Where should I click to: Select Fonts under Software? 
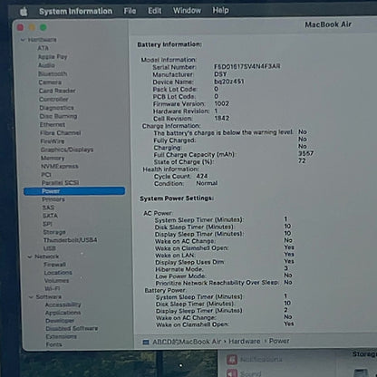(x=54, y=344)
